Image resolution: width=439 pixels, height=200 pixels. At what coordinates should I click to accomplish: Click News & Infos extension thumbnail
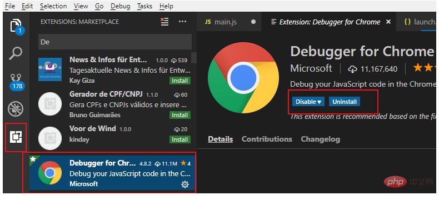point(50,69)
